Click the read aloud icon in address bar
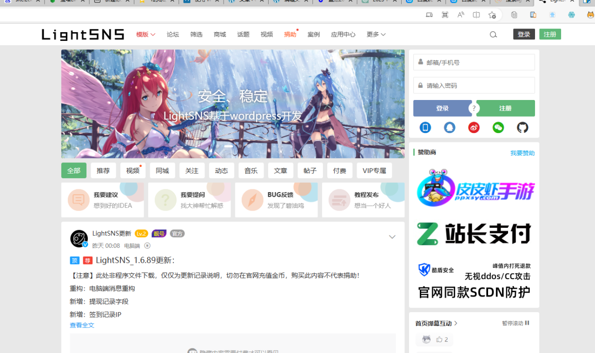The image size is (595, 353). coord(461,15)
